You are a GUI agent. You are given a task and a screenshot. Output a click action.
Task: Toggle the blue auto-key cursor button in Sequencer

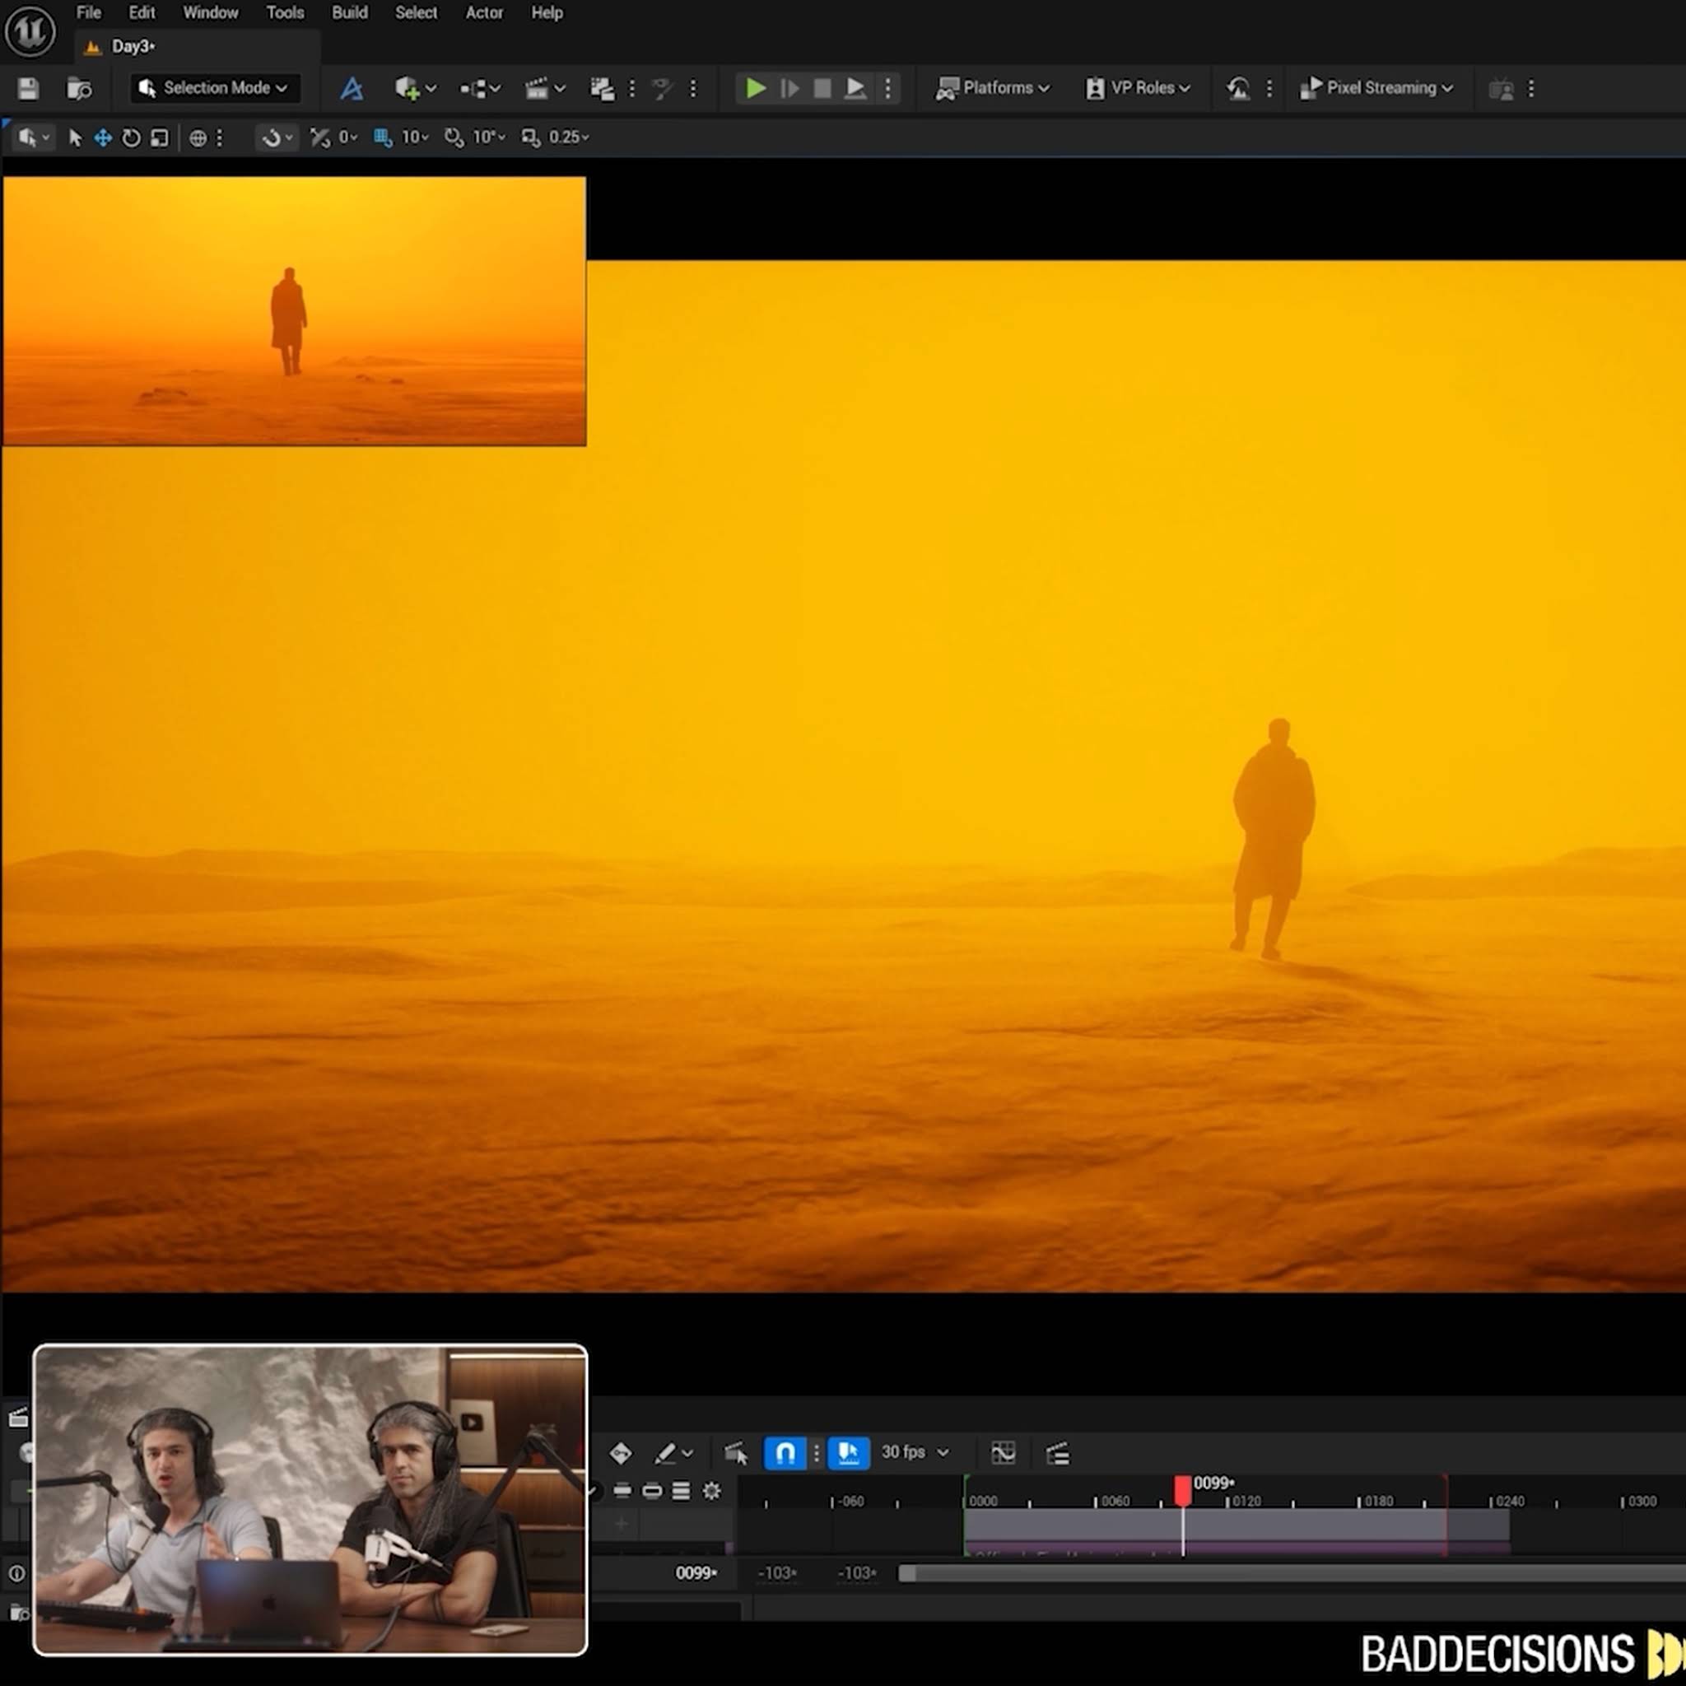pyautogui.click(x=848, y=1453)
